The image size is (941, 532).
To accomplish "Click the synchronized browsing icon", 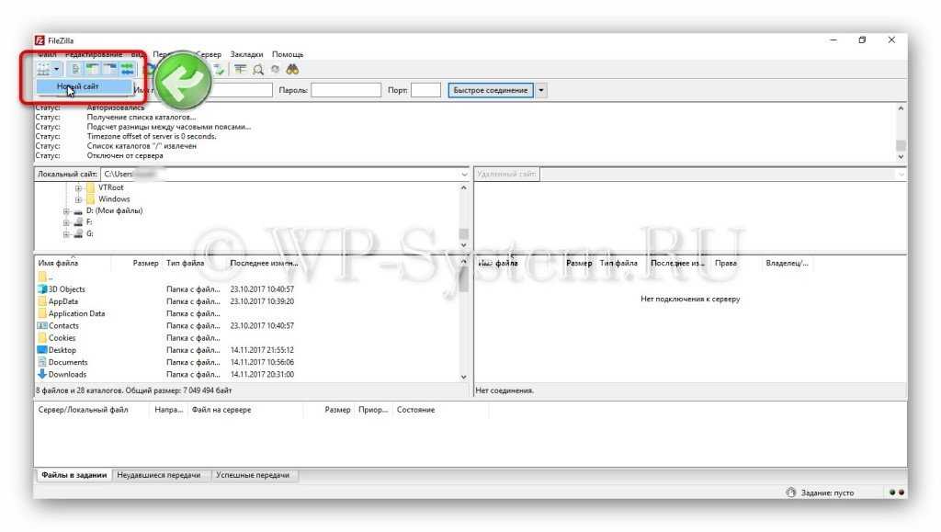I will pyautogui.click(x=275, y=69).
